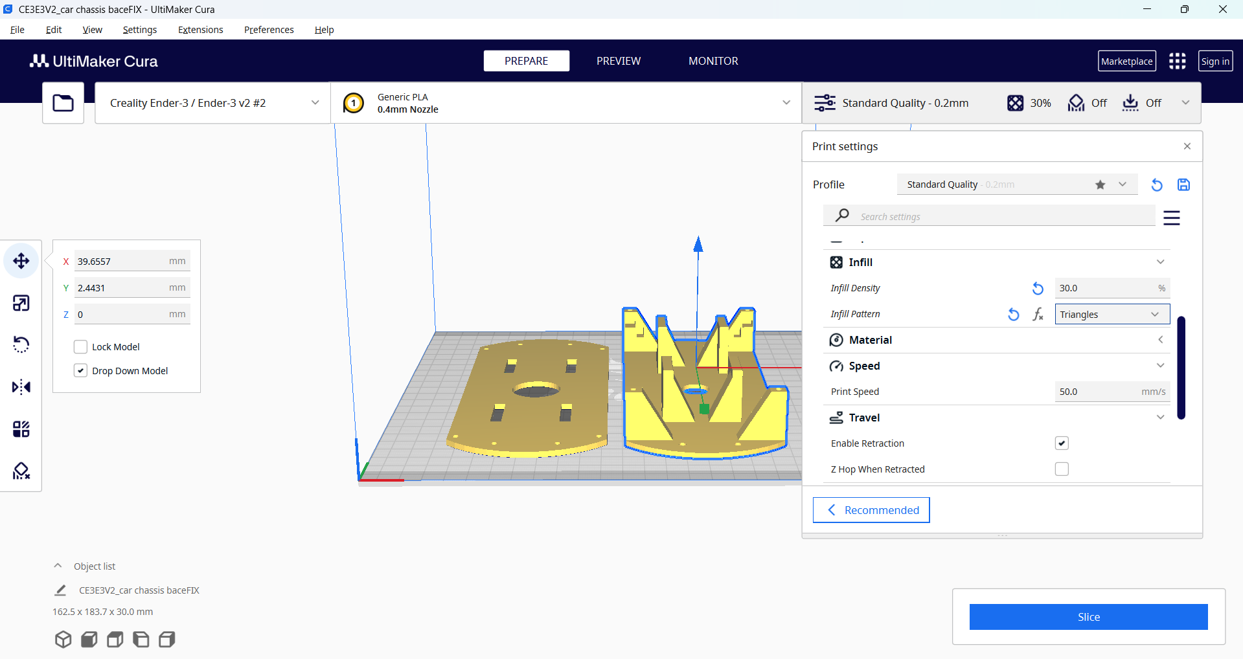
Task: Enable the Lock Model checkbox
Action: click(x=80, y=347)
